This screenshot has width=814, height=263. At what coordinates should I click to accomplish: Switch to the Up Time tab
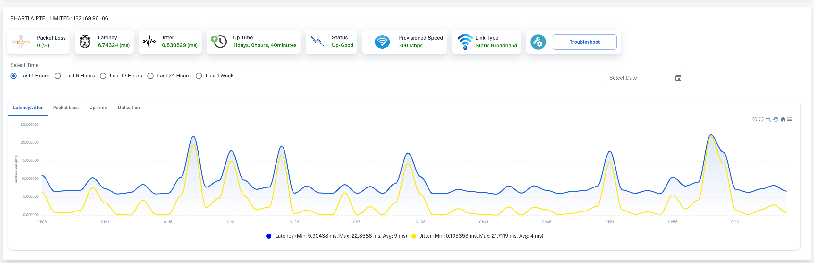98,108
